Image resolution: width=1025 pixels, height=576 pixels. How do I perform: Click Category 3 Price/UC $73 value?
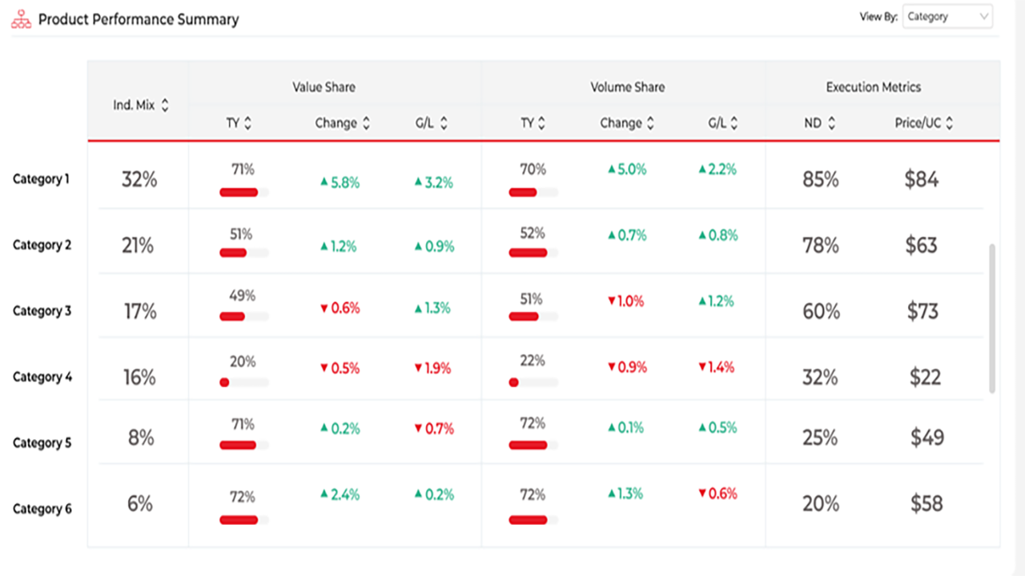coord(922,311)
